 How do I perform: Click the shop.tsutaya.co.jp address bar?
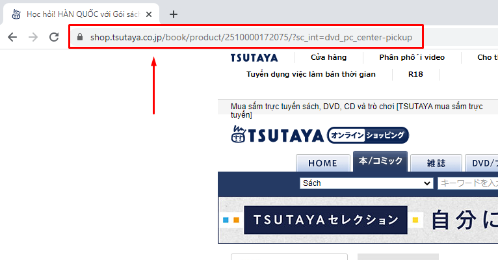click(246, 37)
